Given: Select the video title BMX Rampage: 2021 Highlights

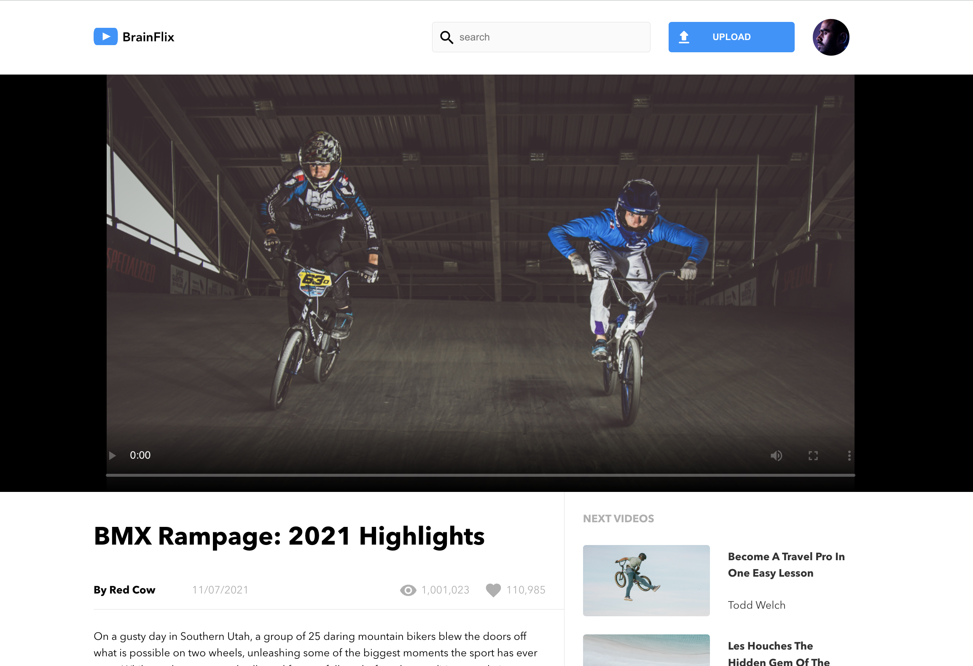Looking at the screenshot, I should point(289,536).
